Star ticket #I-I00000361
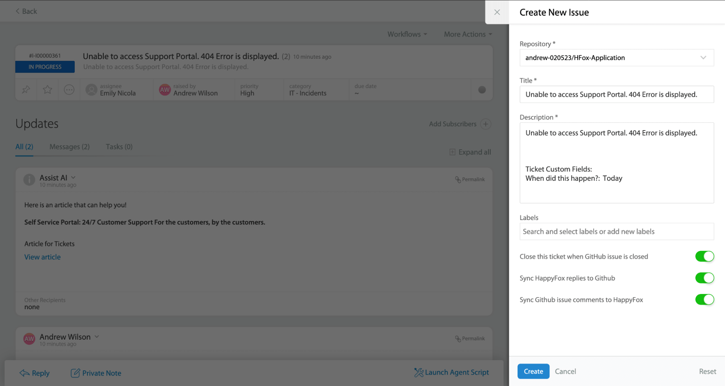Screen dimensions: 725x386 tap(47, 90)
